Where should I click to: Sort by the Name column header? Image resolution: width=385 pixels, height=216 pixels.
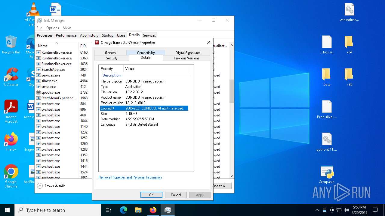(57, 46)
